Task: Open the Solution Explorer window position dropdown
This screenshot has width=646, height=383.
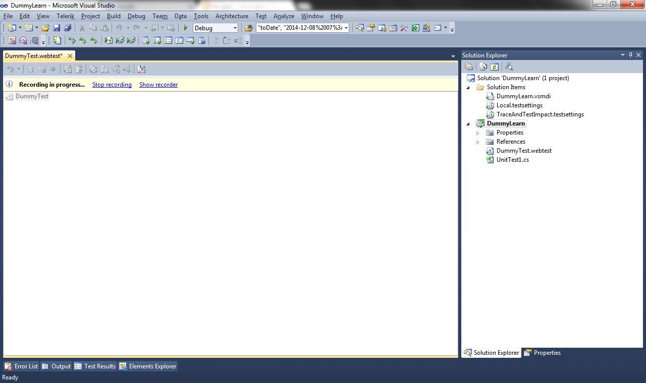Action: click(x=622, y=55)
